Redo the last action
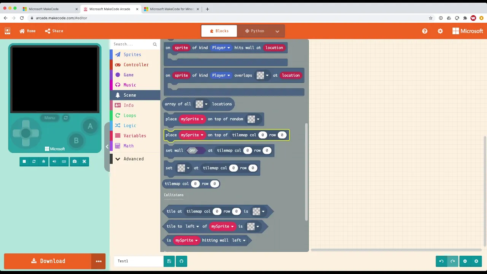Viewport: 487px width, 274px height. pos(453,261)
